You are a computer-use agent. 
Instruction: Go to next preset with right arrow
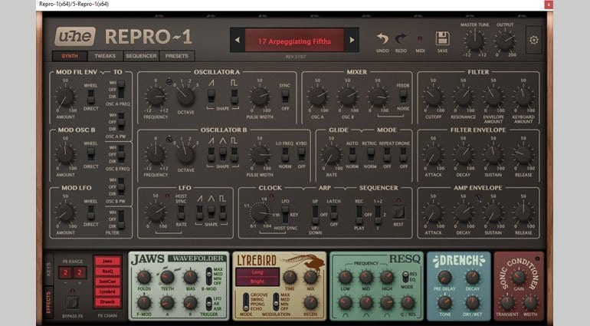click(x=352, y=40)
